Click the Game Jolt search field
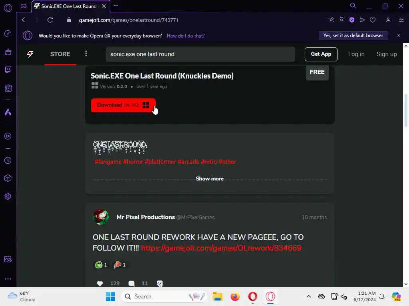Screen dimensions: 409x306 coord(201,54)
